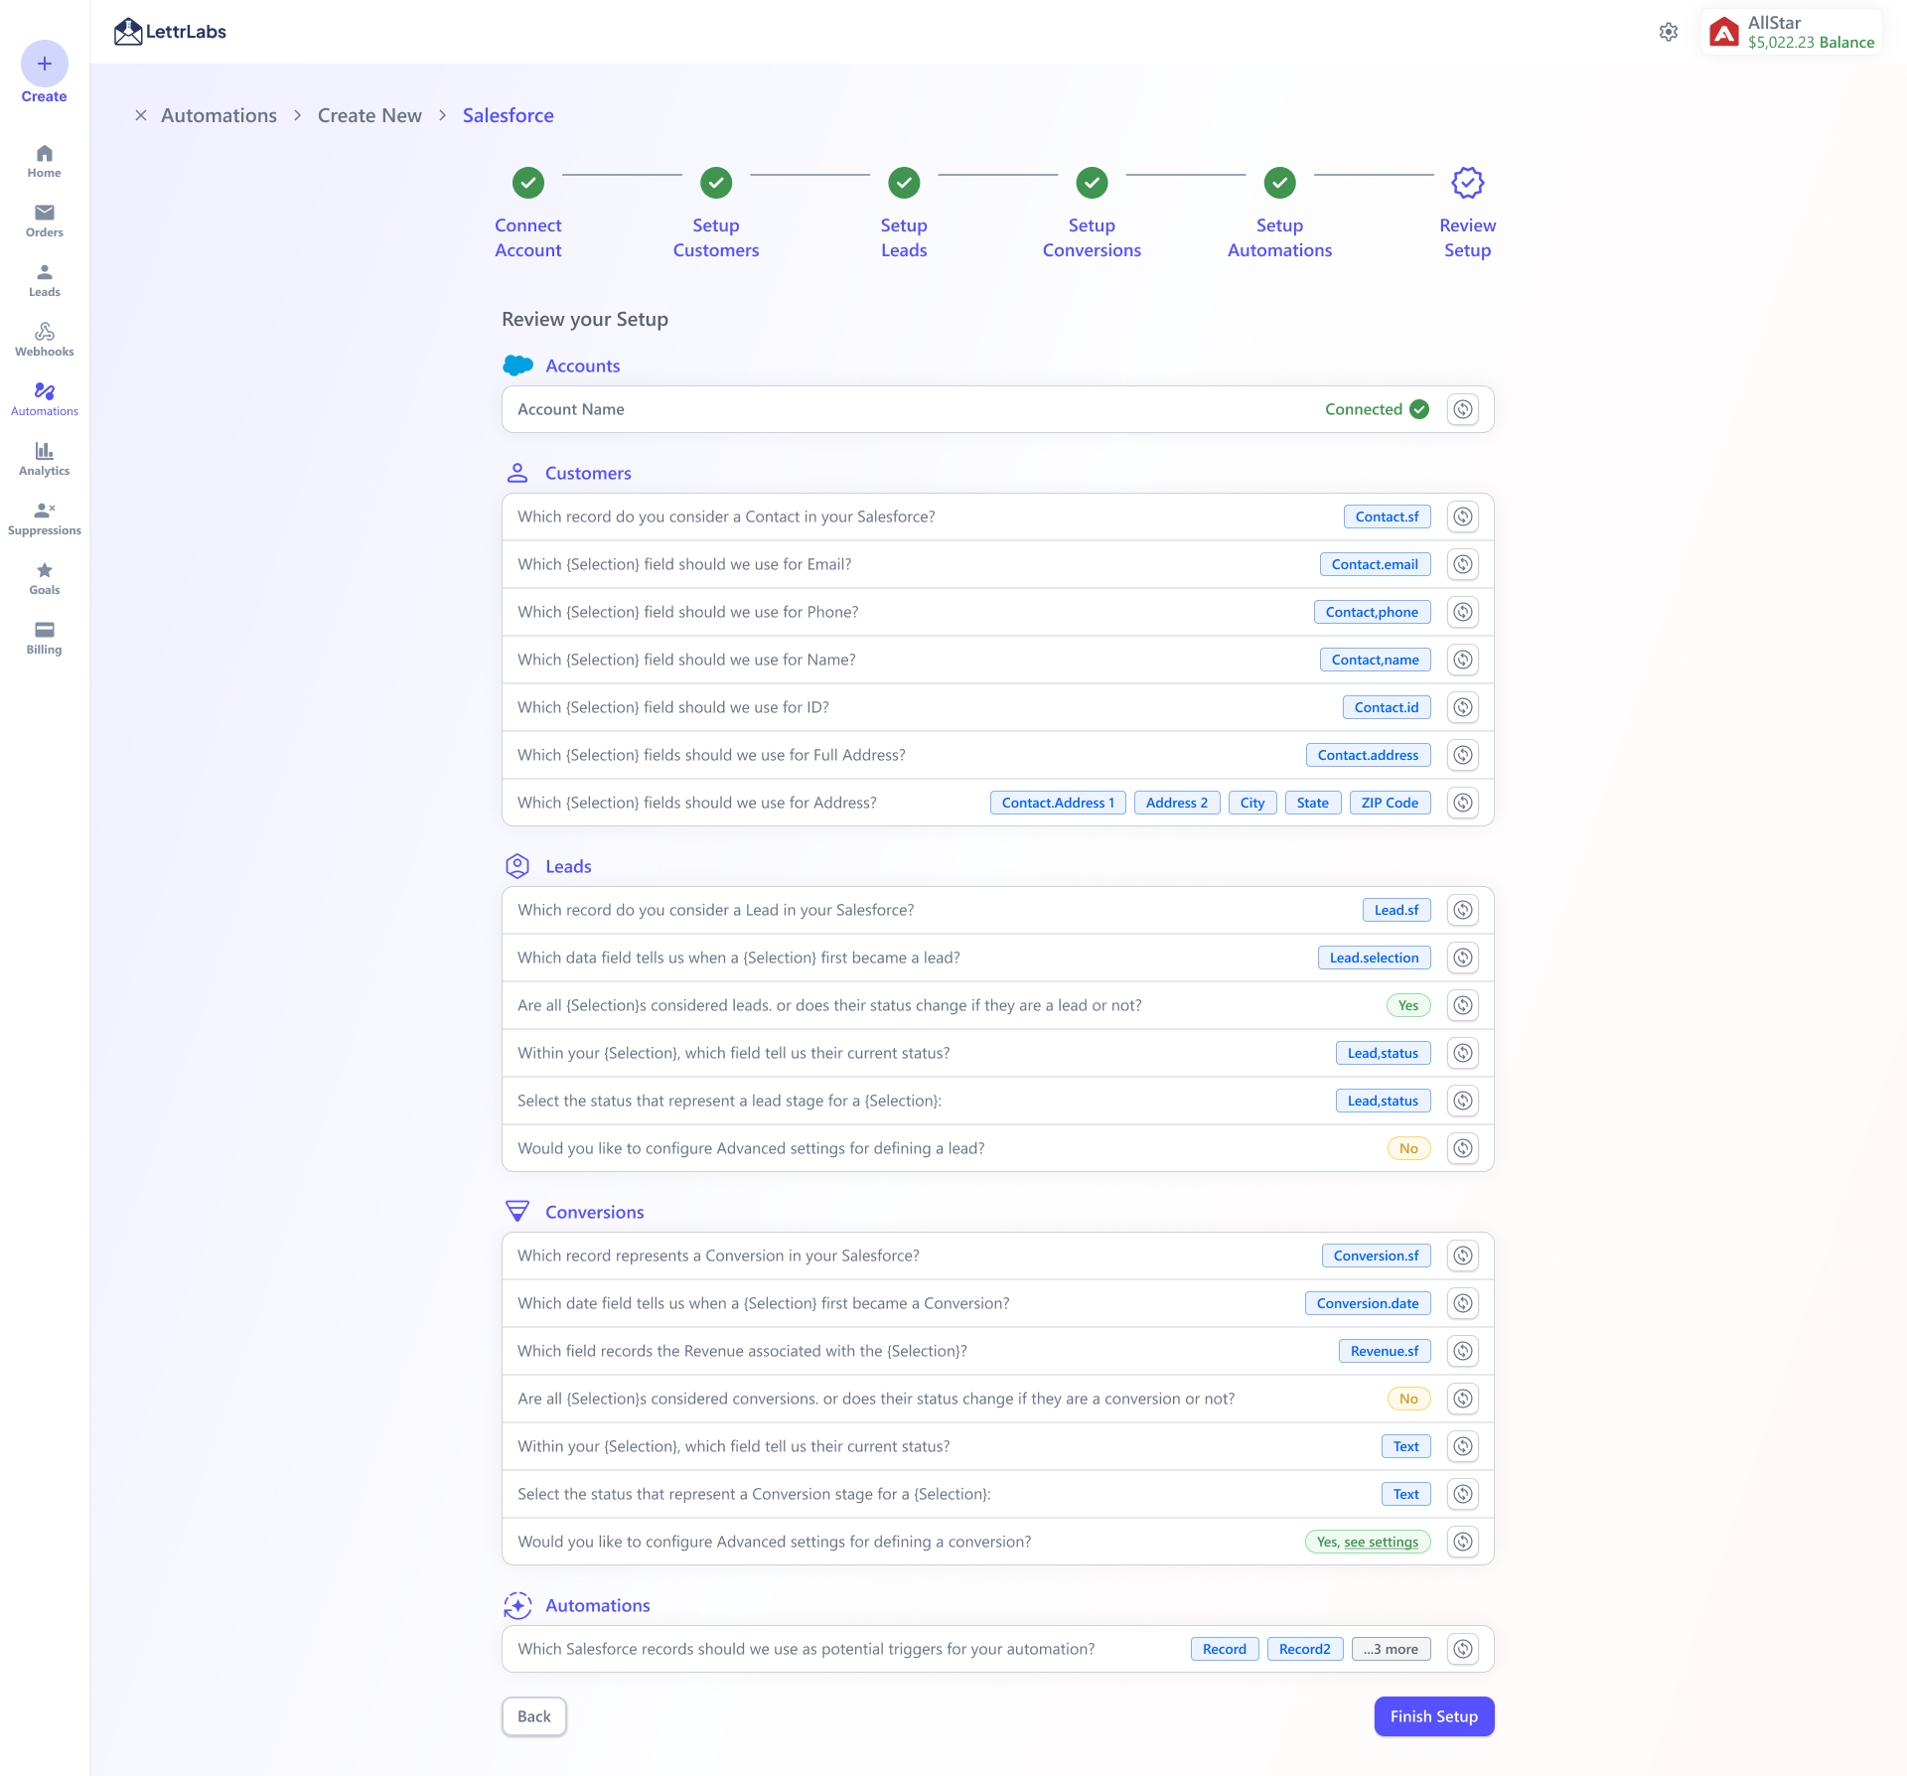Viewport: 1907px width, 1776px height.
Task: Edit lead current status field row
Action: [x=1463, y=1053]
